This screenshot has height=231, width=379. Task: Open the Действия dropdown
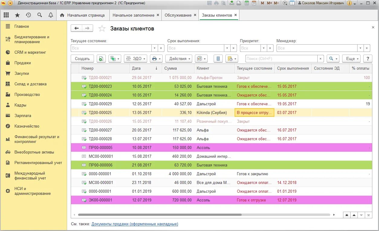tap(179, 59)
